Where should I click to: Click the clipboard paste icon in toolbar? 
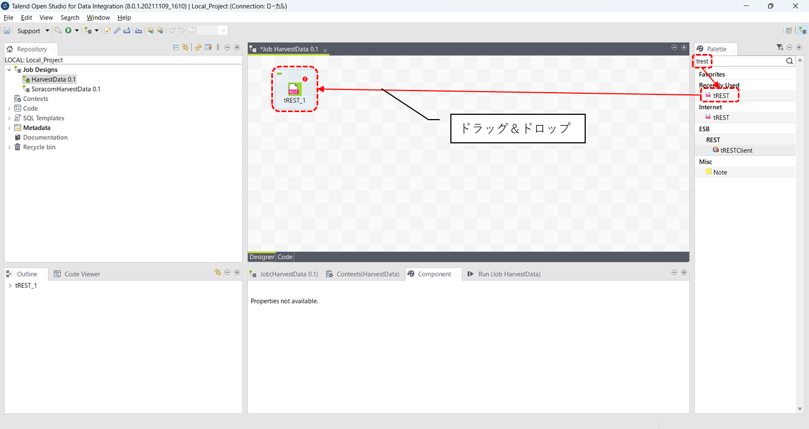191,31
